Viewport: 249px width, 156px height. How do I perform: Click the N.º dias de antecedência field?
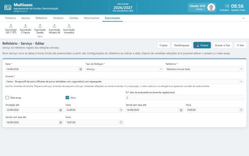184,98
